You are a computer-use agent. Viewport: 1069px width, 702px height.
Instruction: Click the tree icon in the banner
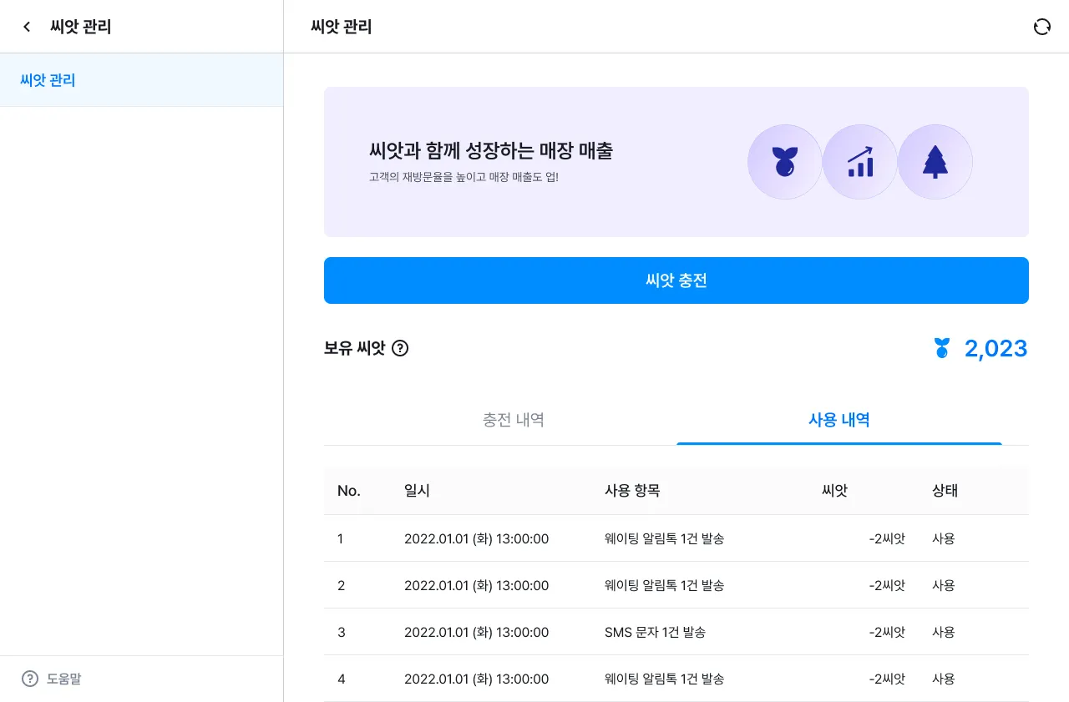tap(935, 162)
